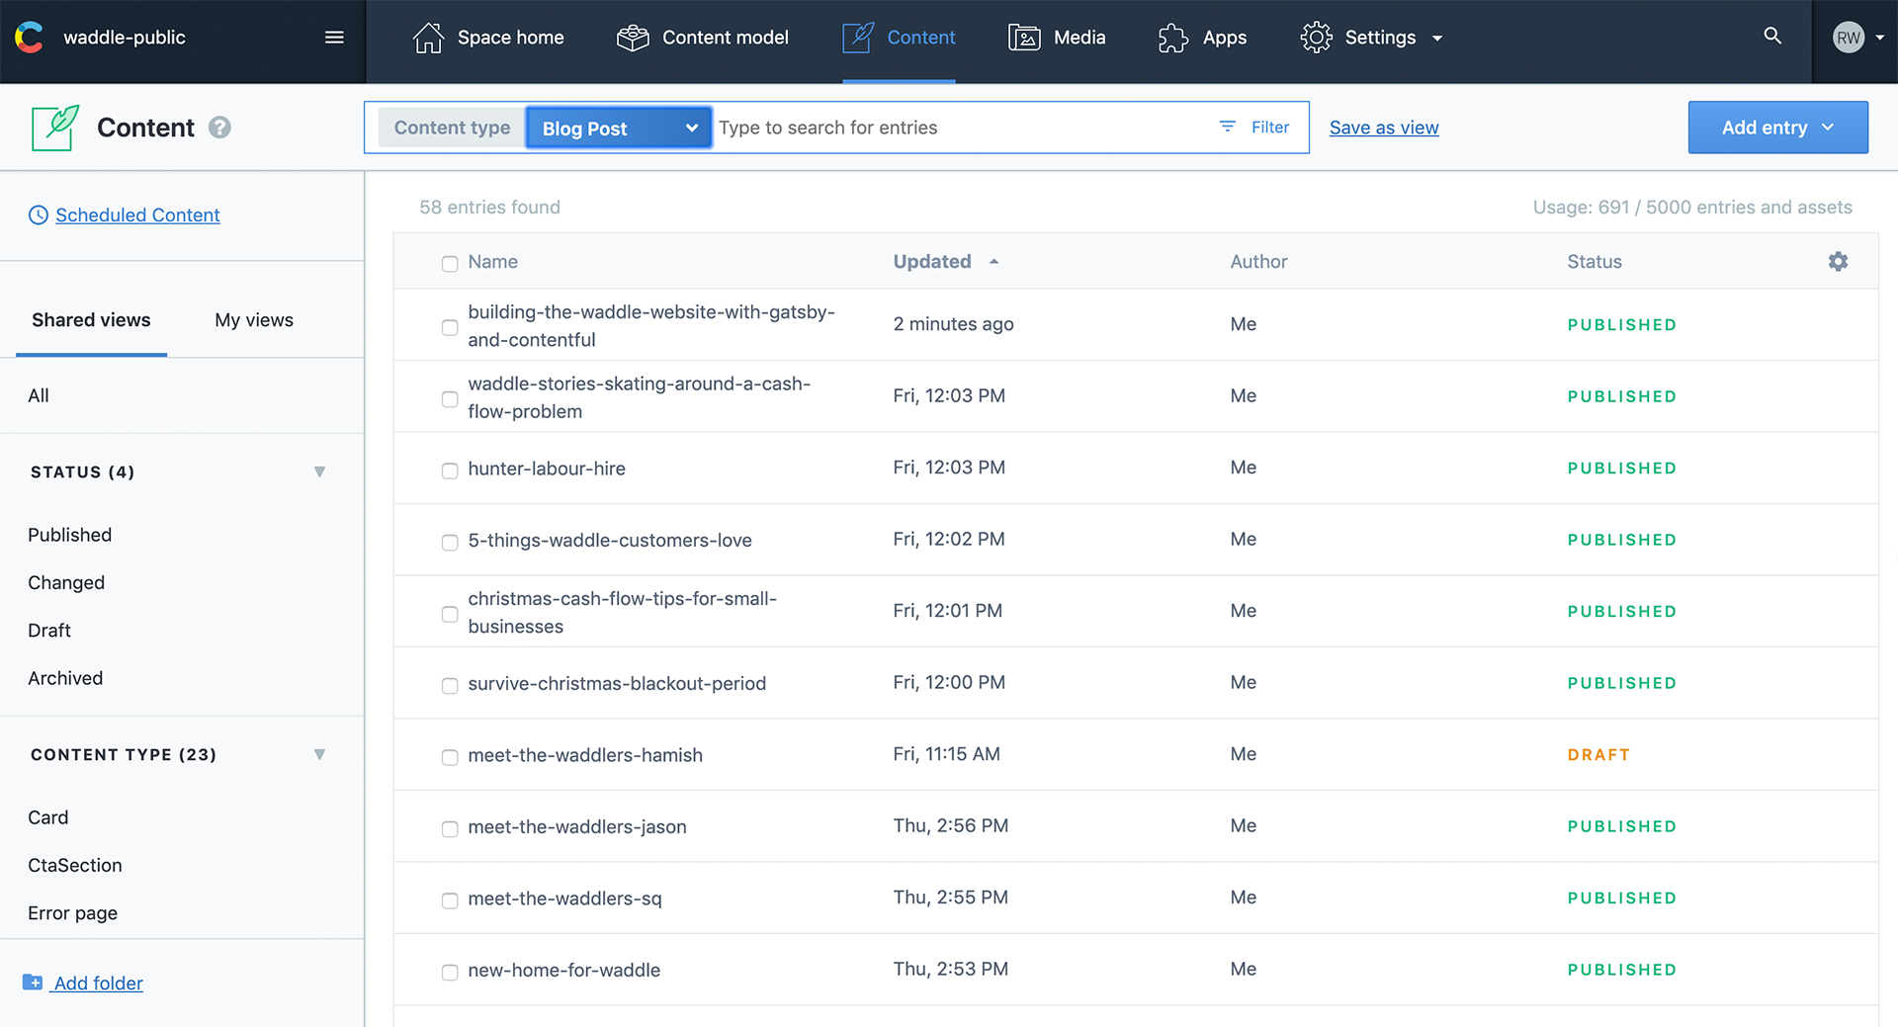Viewport: 1898px width, 1027px height.
Task: Check the waddle-stories-skating entry checkbox
Action: click(450, 398)
